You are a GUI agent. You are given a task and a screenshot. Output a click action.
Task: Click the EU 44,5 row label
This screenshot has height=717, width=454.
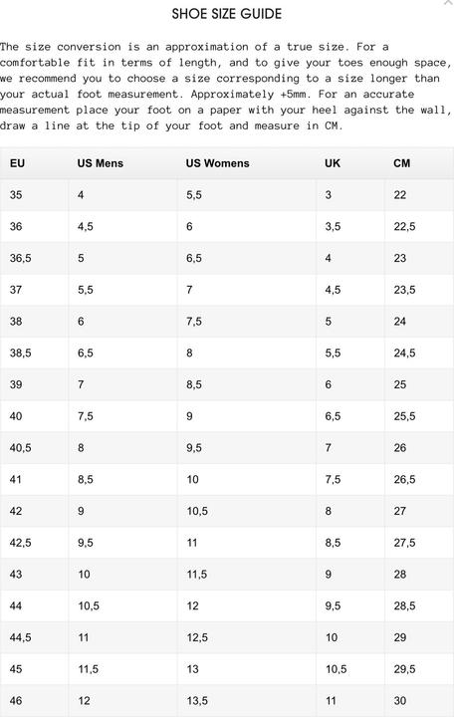click(x=21, y=637)
